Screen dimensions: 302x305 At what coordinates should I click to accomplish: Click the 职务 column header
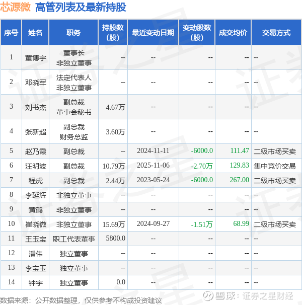73,33
